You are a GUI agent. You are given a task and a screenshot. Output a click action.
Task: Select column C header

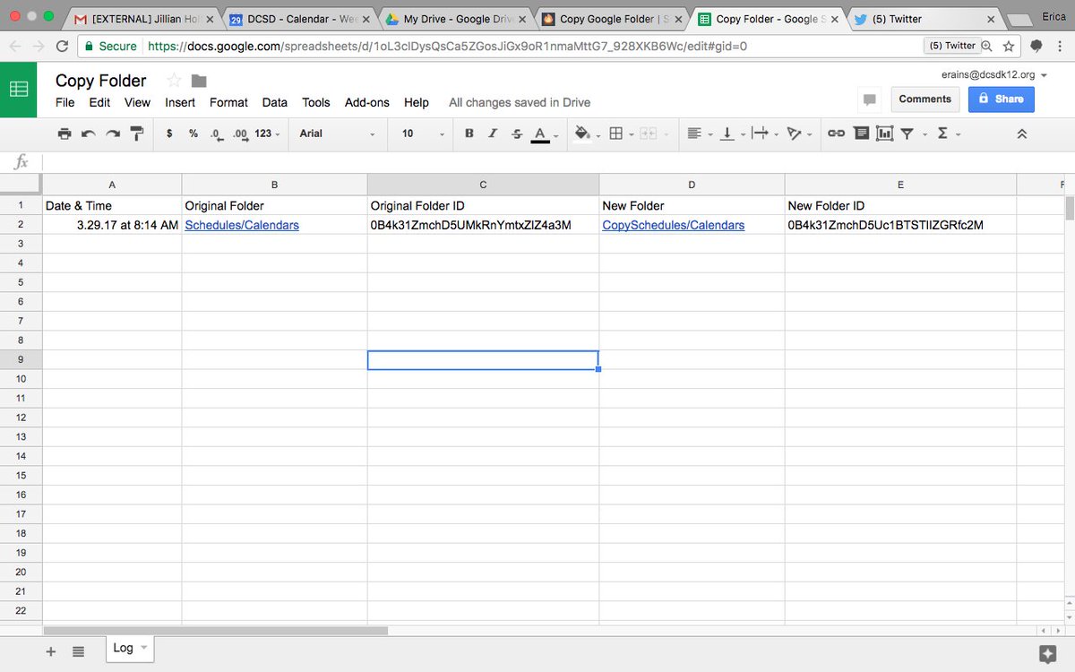tap(483, 185)
